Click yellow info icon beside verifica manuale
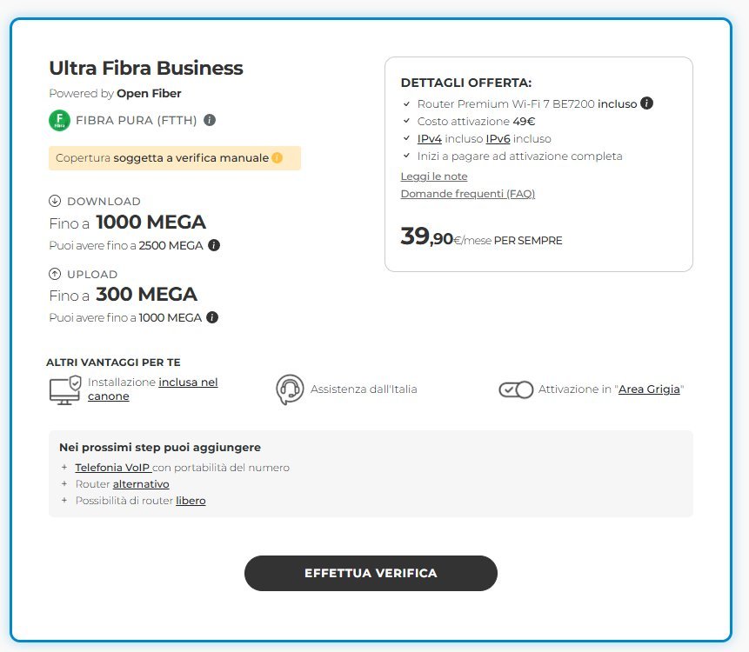 coord(278,158)
